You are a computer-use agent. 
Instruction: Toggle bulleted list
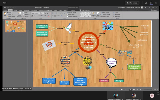coord(53,13)
